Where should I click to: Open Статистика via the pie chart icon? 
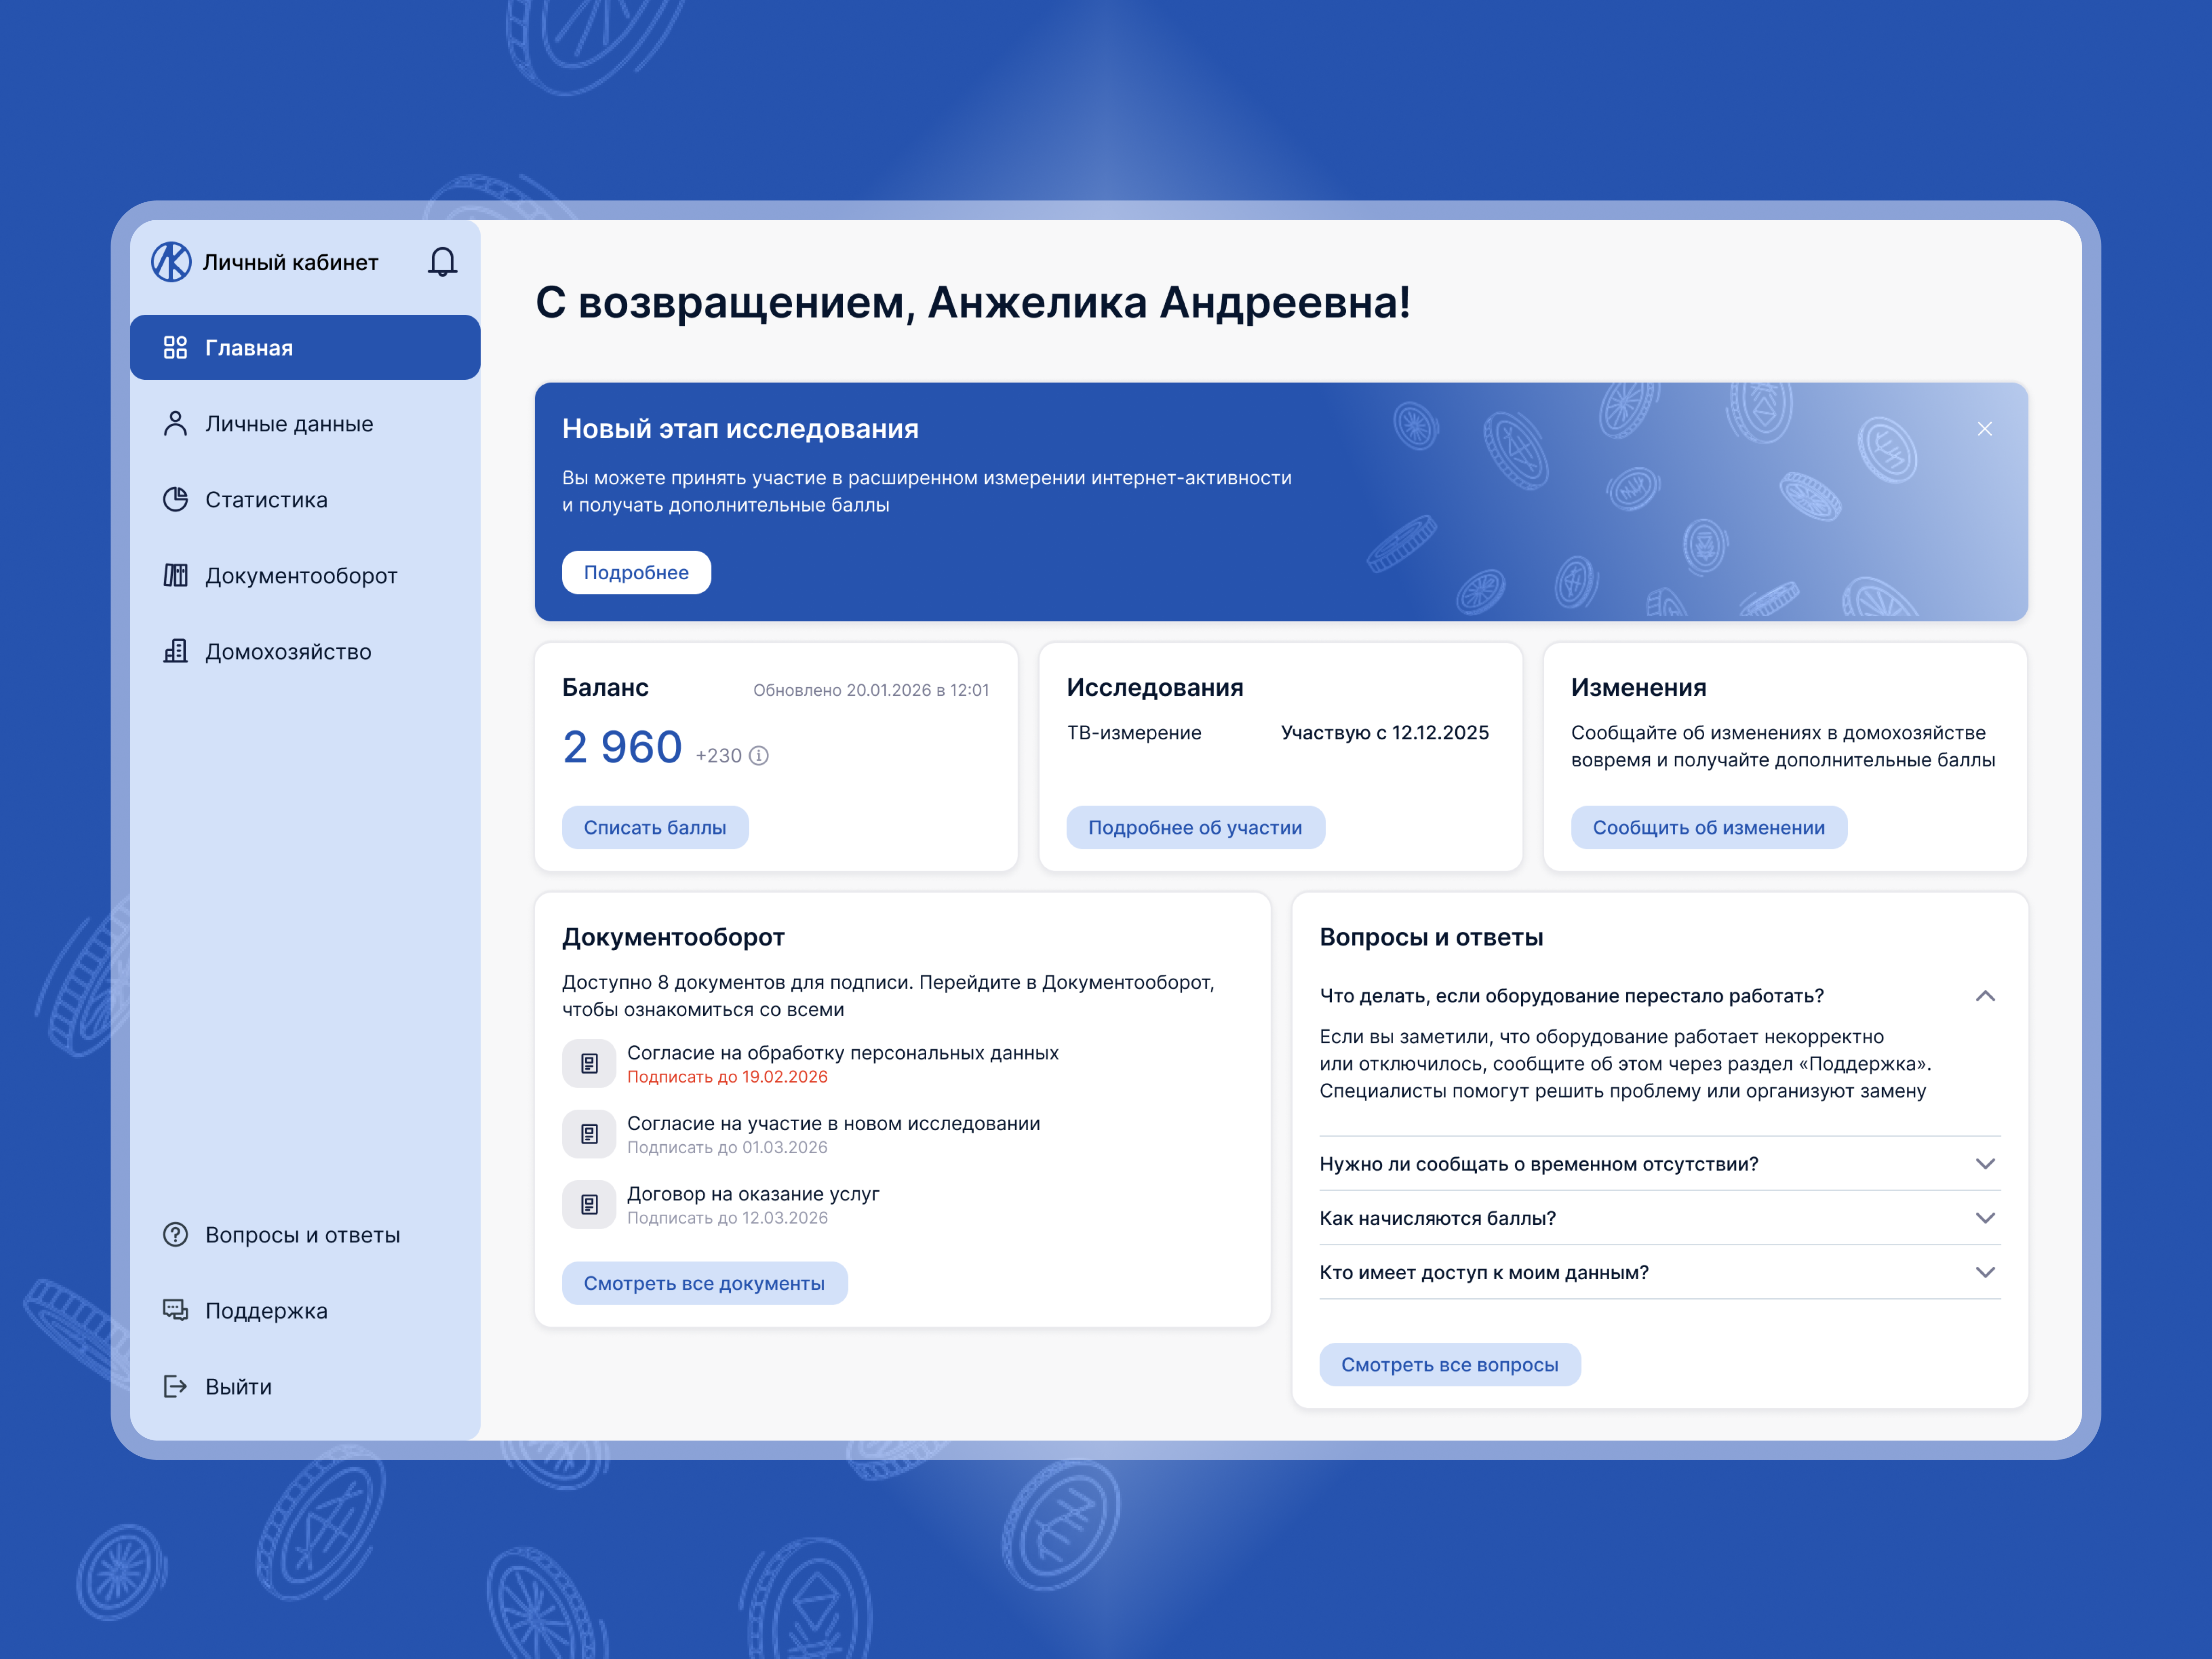pos(175,499)
